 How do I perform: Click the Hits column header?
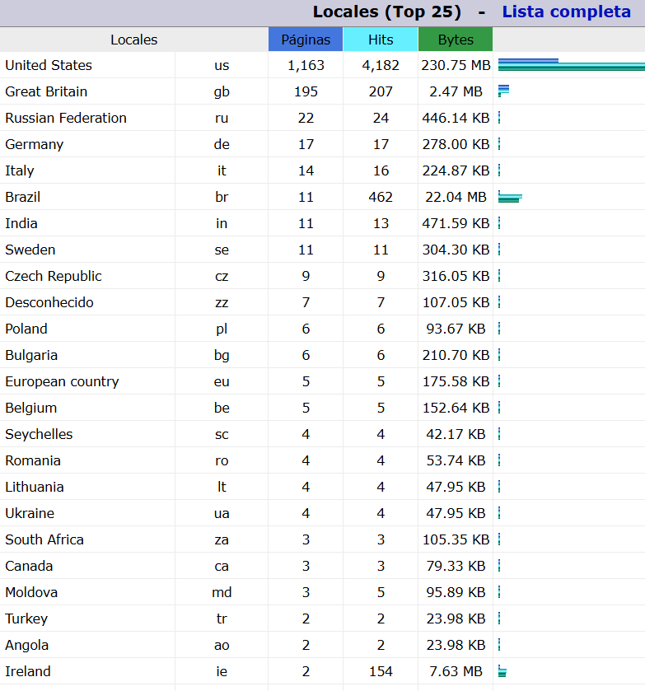[381, 40]
